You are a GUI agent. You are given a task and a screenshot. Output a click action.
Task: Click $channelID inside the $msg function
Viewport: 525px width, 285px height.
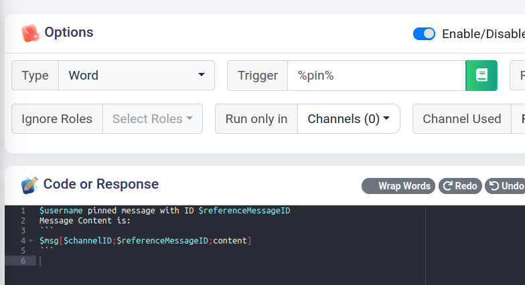pos(87,241)
